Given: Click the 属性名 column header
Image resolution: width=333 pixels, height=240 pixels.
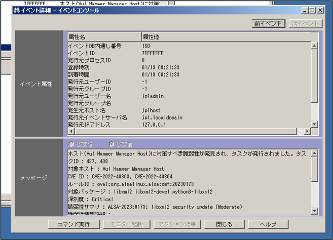Looking at the screenshot, I should [103, 37].
